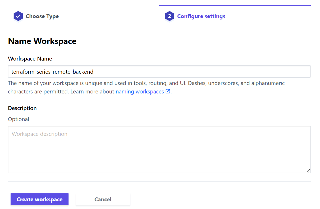
Task: Click the Description field label
Action: coord(22,108)
